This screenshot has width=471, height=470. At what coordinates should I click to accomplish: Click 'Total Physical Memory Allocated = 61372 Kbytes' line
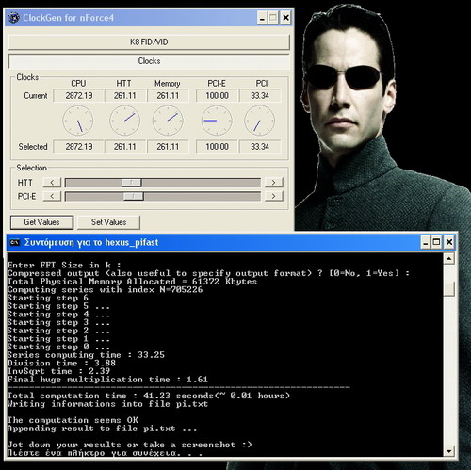coord(132,282)
